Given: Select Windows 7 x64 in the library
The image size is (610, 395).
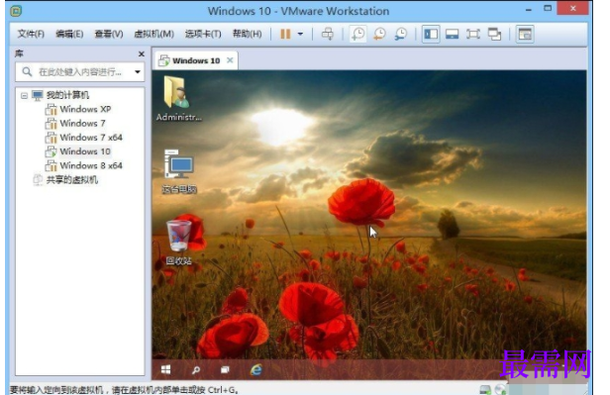Looking at the screenshot, I should click(x=91, y=138).
